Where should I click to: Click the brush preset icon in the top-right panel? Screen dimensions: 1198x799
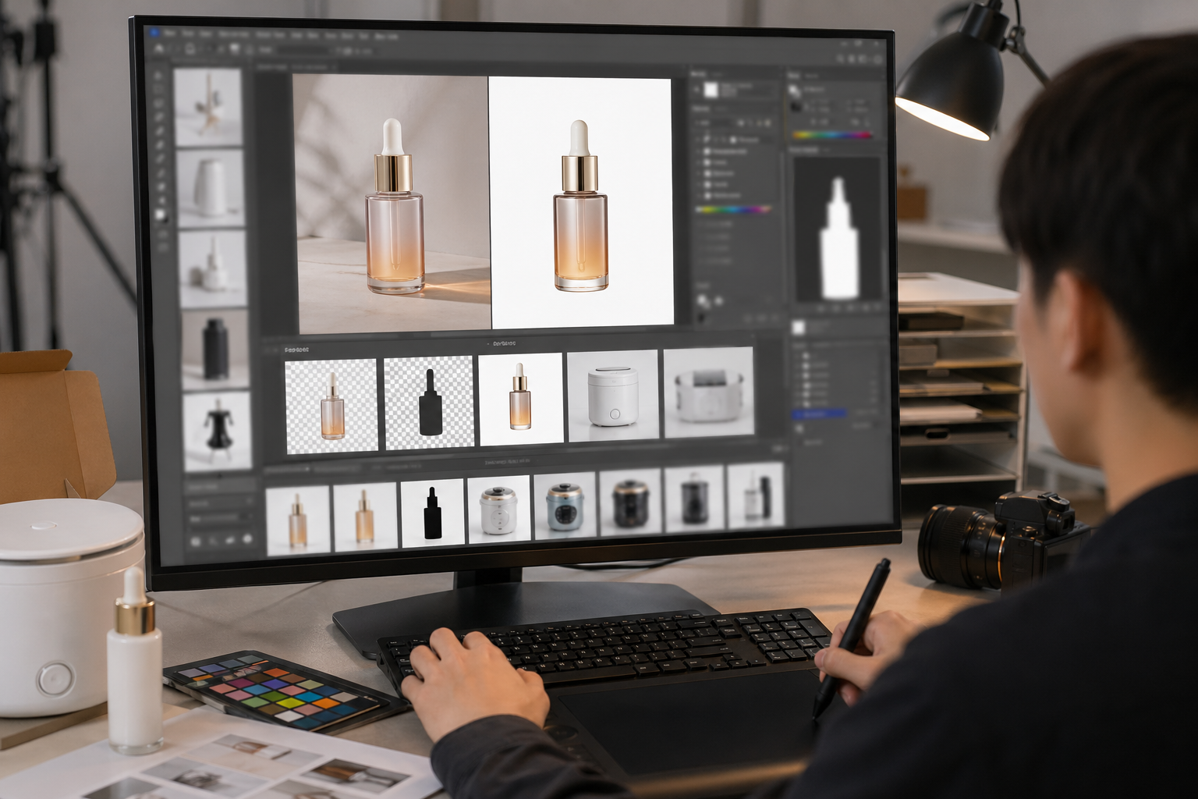795,91
